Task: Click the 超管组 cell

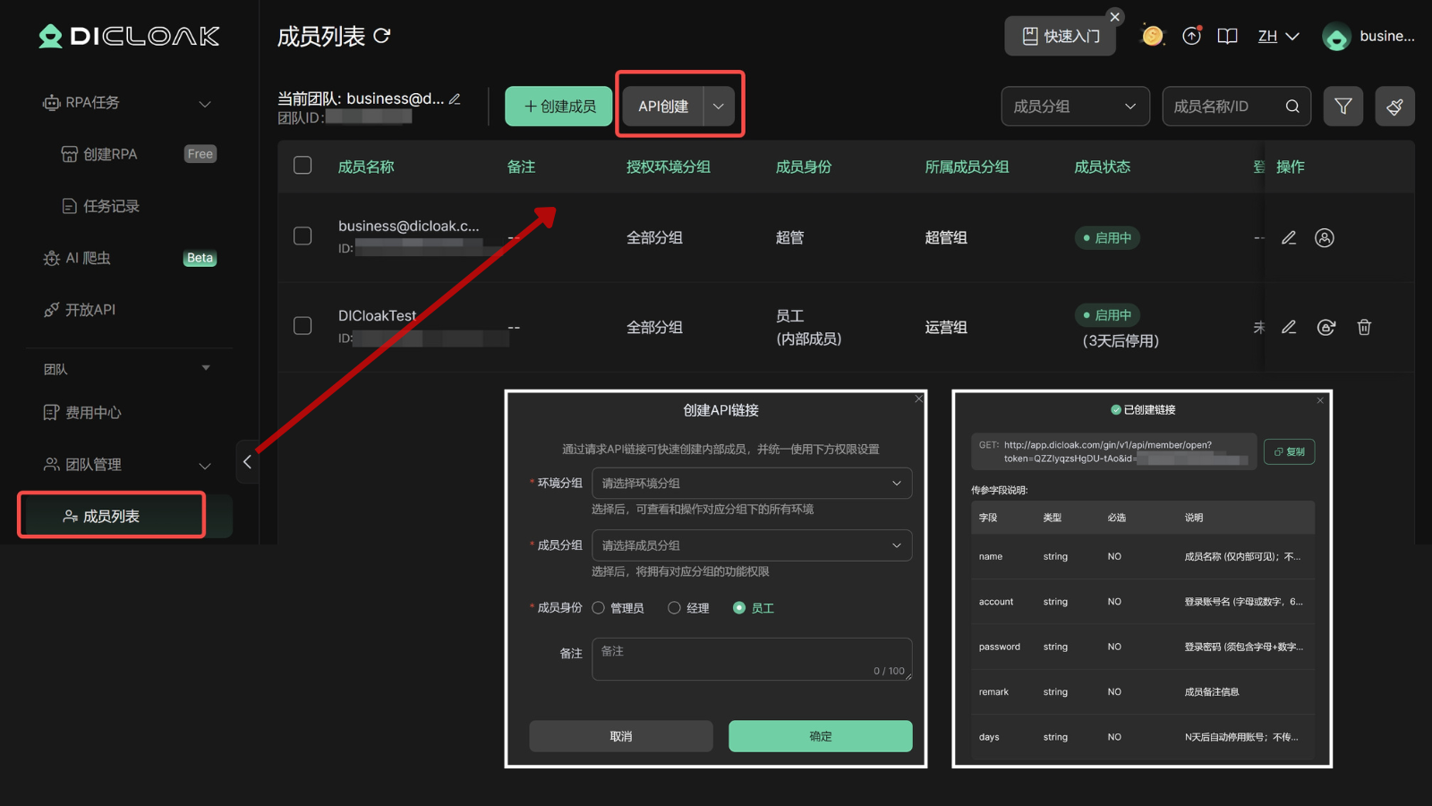Action: 946,237
